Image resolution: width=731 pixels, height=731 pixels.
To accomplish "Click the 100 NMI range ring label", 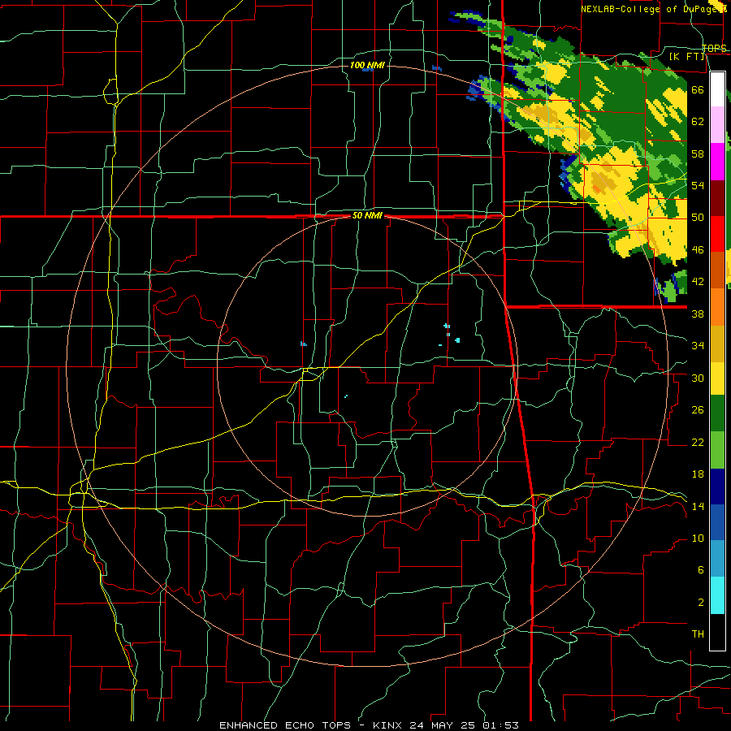I will click(367, 65).
